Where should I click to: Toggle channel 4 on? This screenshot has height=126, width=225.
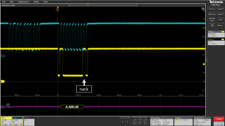(127, 121)
